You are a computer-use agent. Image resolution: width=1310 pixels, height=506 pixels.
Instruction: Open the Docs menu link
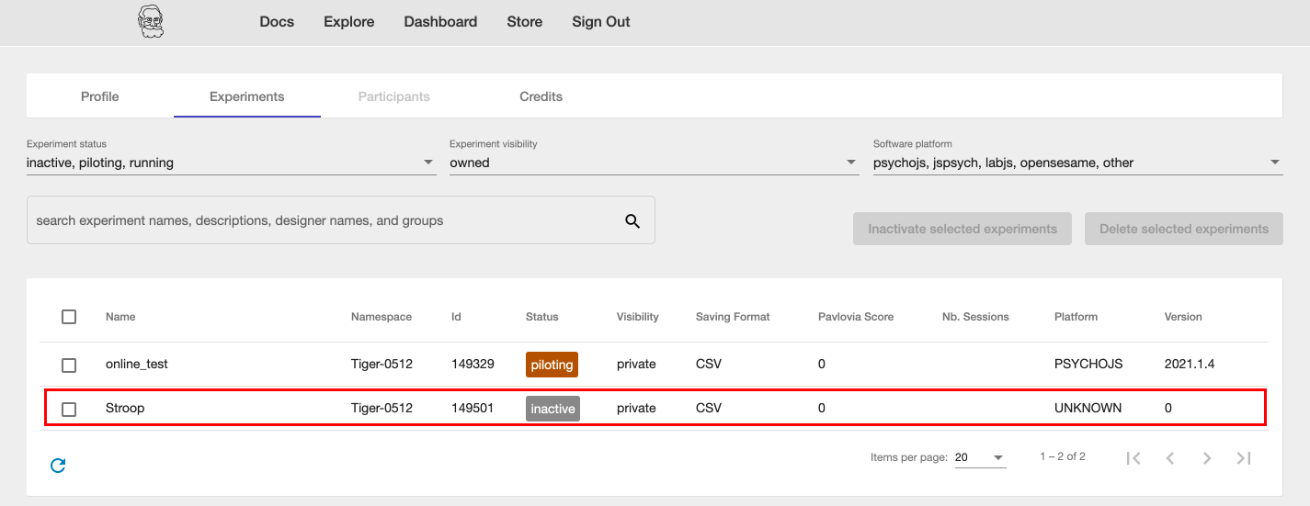coord(277,22)
